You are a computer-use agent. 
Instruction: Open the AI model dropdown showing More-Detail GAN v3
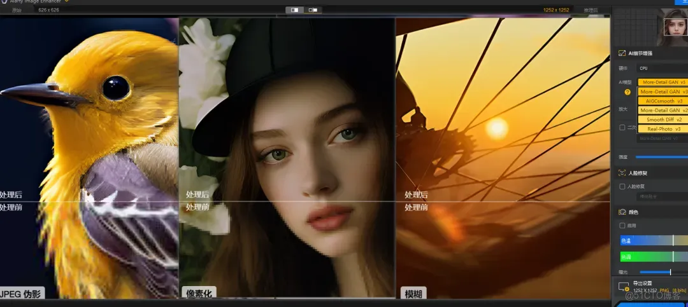coord(663,83)
